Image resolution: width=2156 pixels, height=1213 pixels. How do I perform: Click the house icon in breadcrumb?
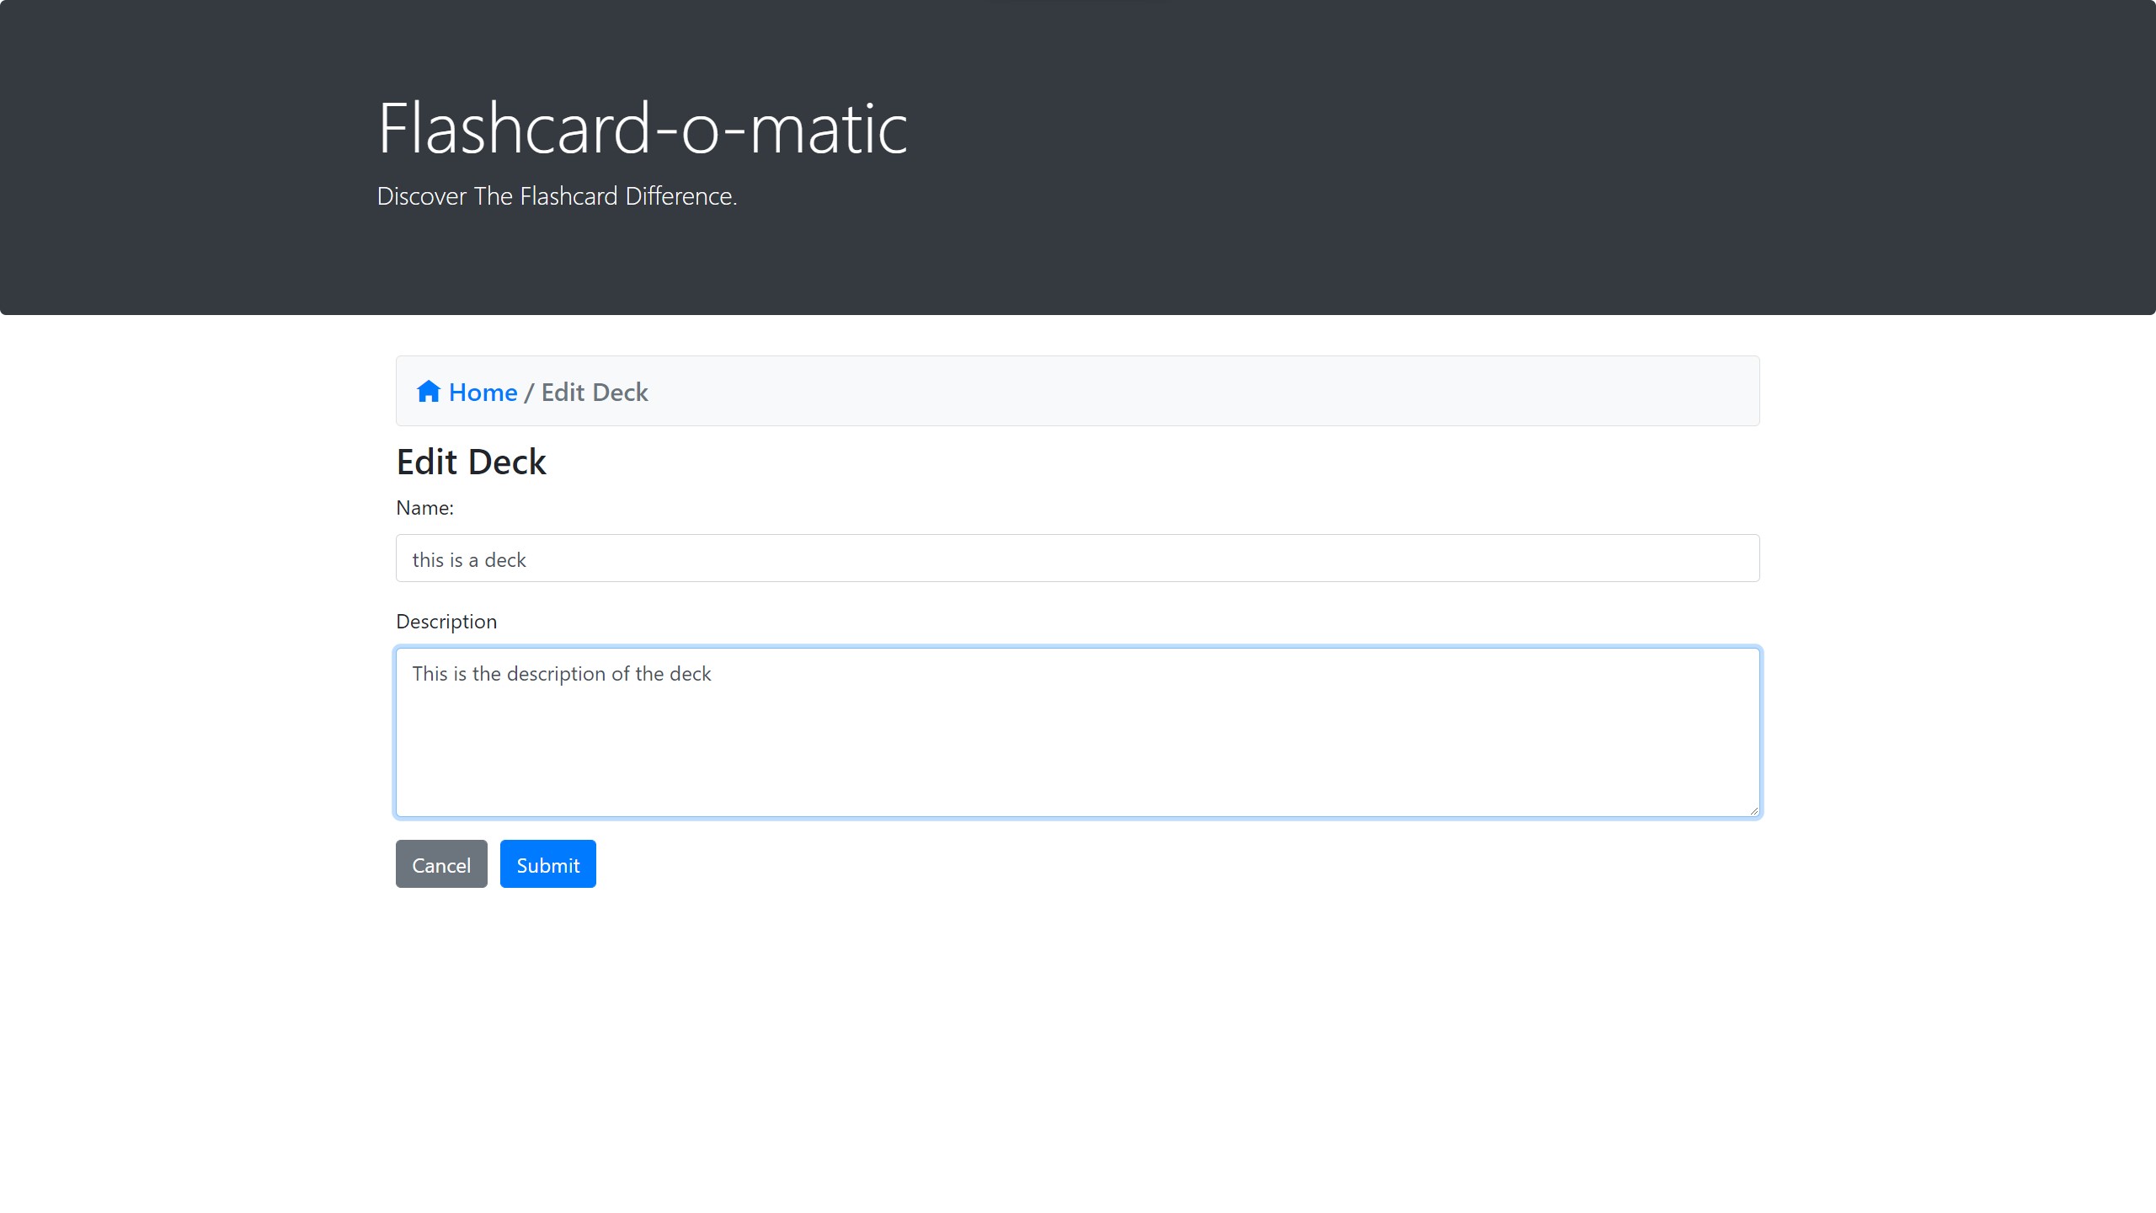tap(429, 392)
